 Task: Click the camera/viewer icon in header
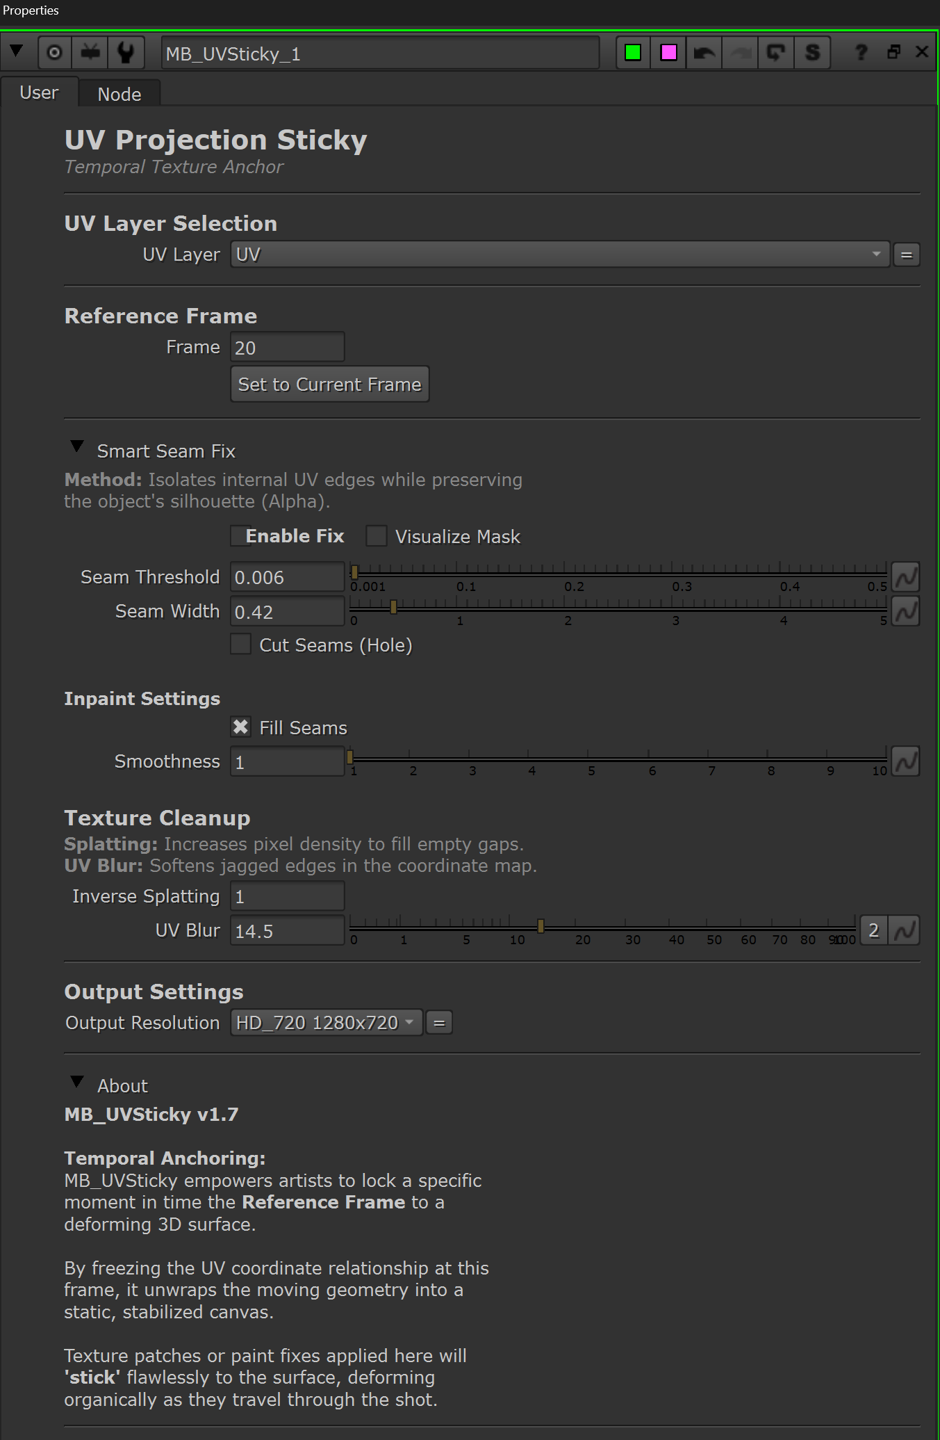click(90, 53)
